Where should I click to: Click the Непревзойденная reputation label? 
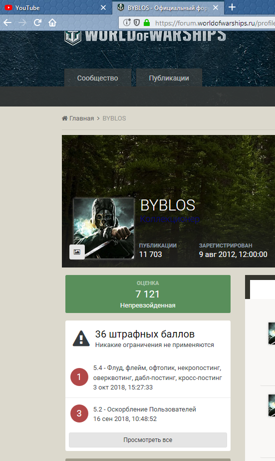[x=148, y=305]
